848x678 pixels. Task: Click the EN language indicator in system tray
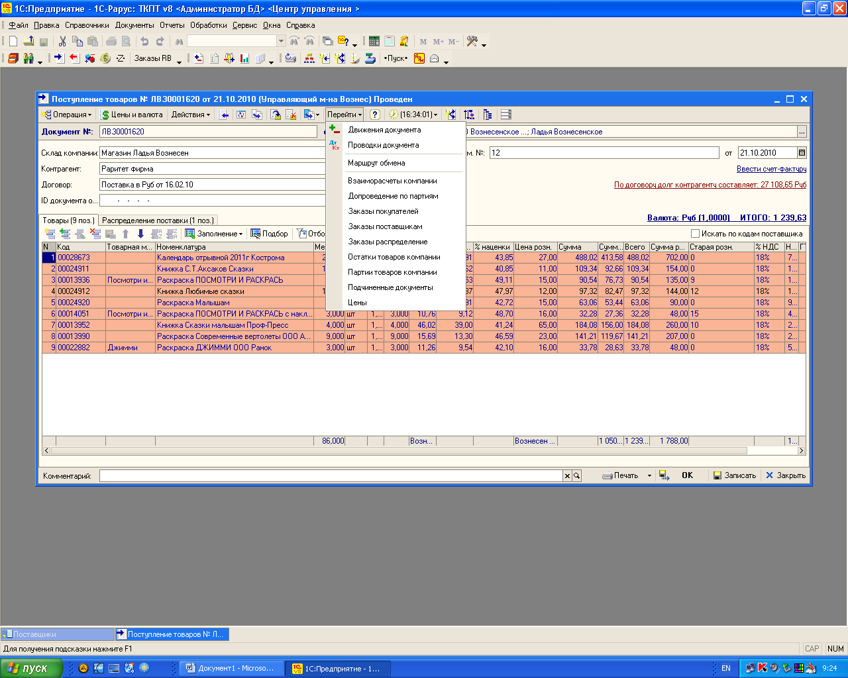pos(726,669)
